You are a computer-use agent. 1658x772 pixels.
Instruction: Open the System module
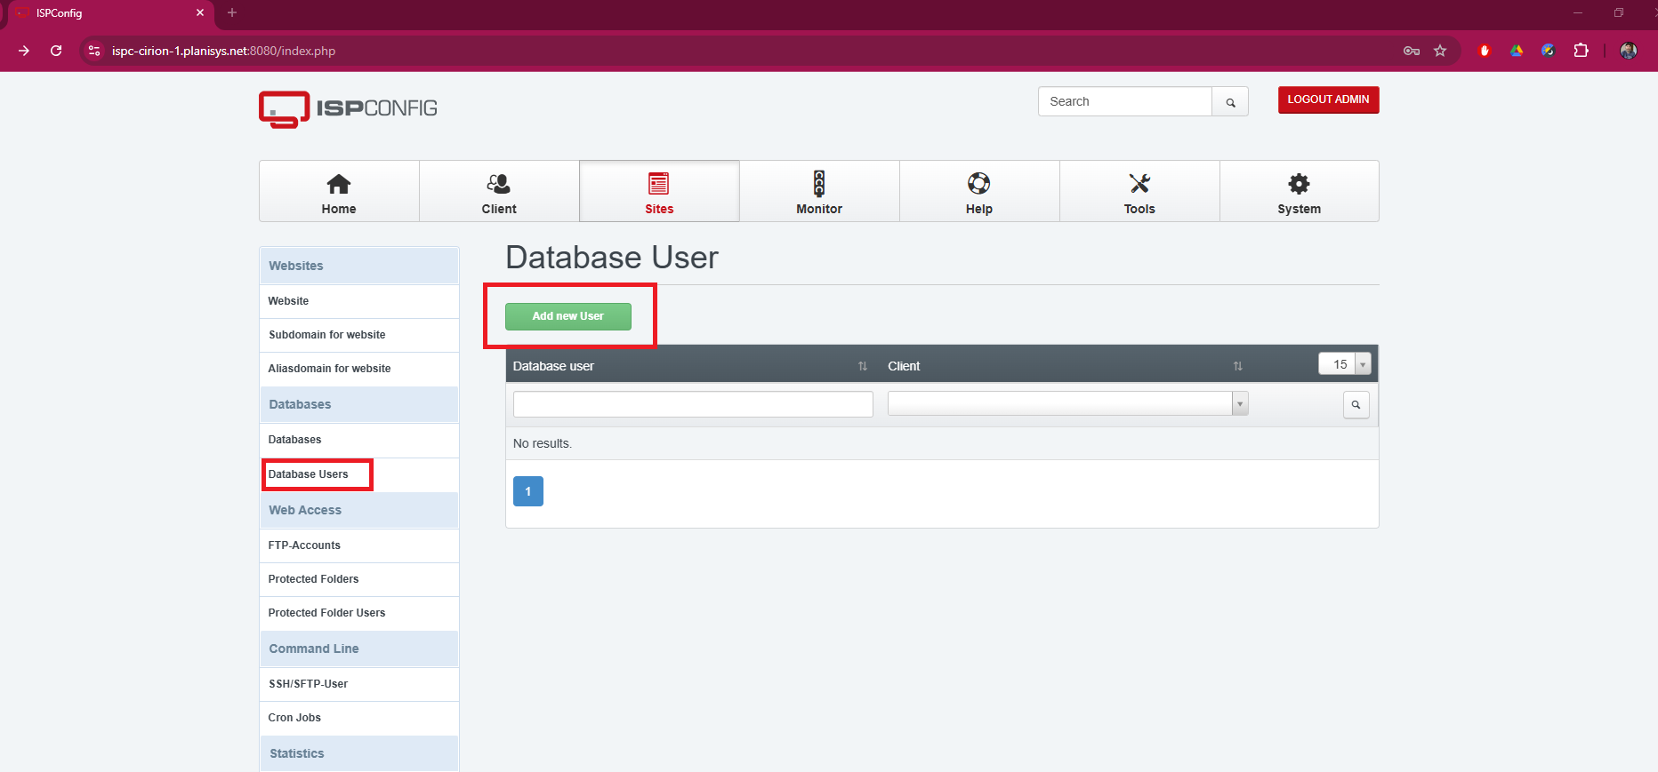point(1299,192)
